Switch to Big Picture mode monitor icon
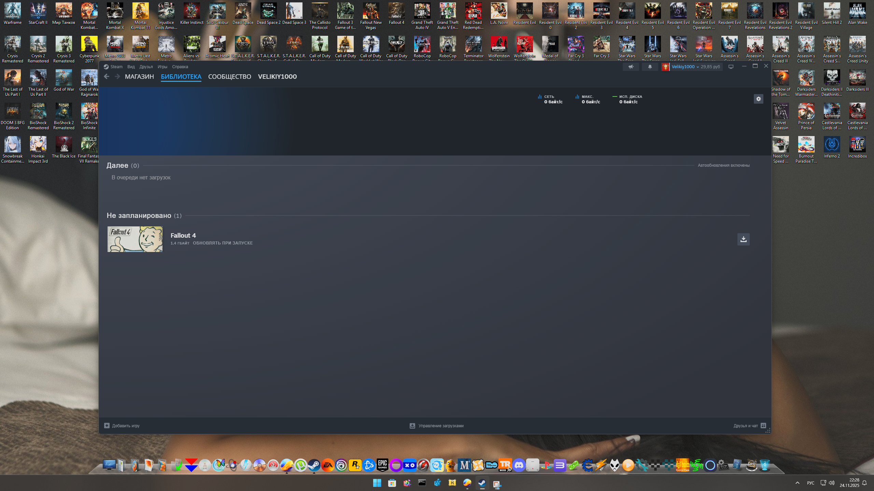The width and height of the screenshot is (874, 491). click(731, 67)
